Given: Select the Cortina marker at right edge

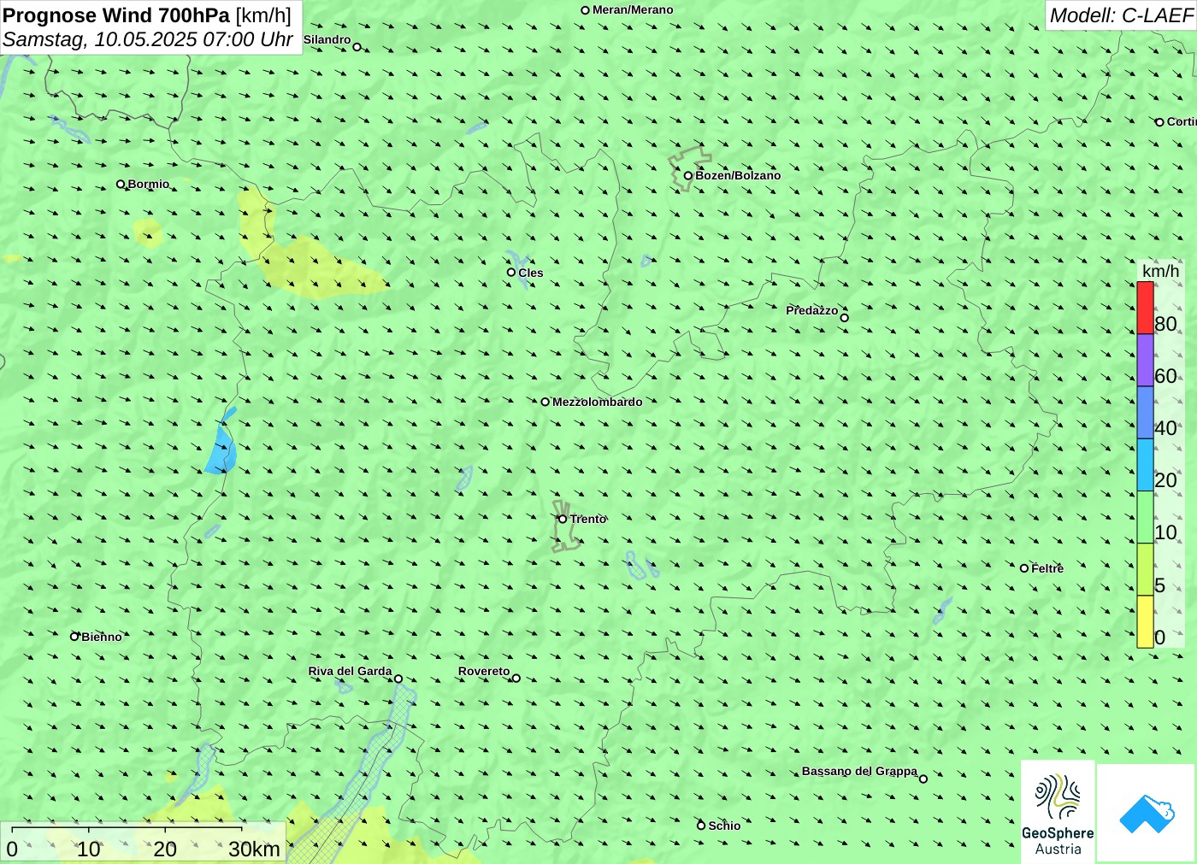Looking at the screenshot, I should point(1160,122).
